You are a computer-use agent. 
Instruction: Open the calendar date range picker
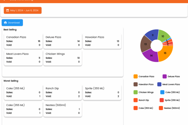click(23, 10)
